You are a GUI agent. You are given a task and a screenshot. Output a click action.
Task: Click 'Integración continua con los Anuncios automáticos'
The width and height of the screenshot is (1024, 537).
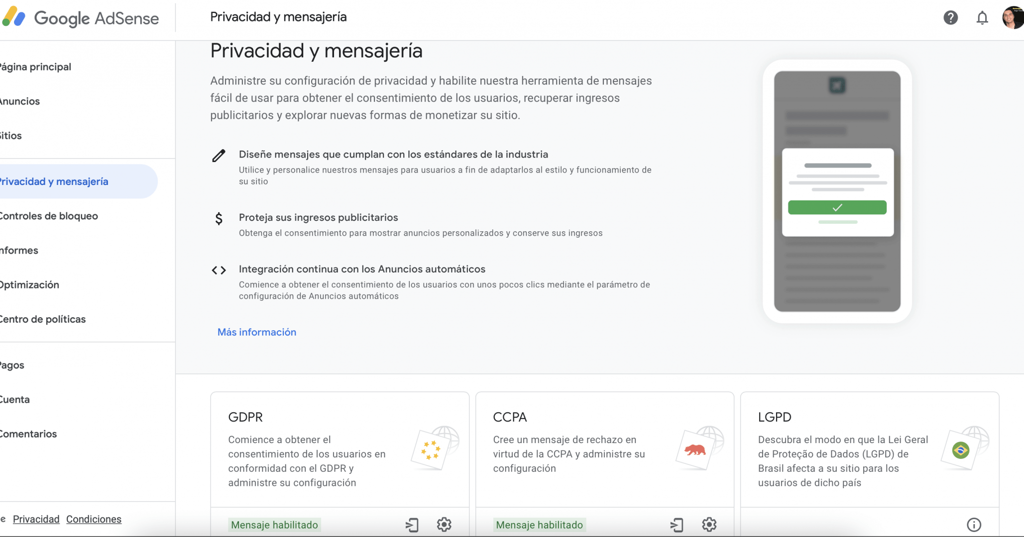(362, 269)
